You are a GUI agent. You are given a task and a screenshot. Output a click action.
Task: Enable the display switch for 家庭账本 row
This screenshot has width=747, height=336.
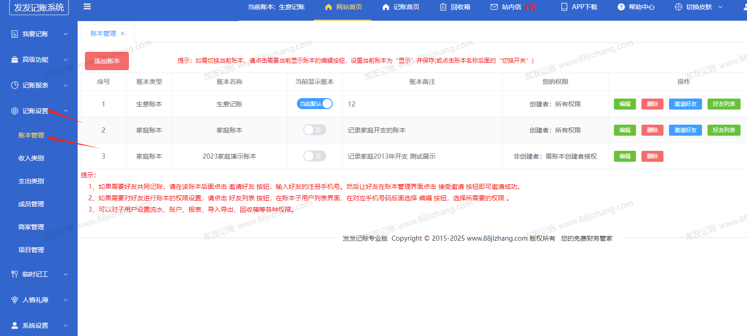point(314,130)
